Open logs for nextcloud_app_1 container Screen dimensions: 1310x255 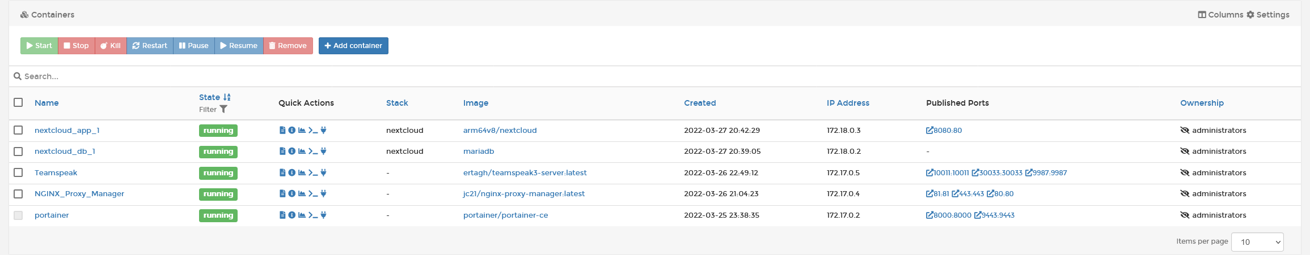(282, 131)
